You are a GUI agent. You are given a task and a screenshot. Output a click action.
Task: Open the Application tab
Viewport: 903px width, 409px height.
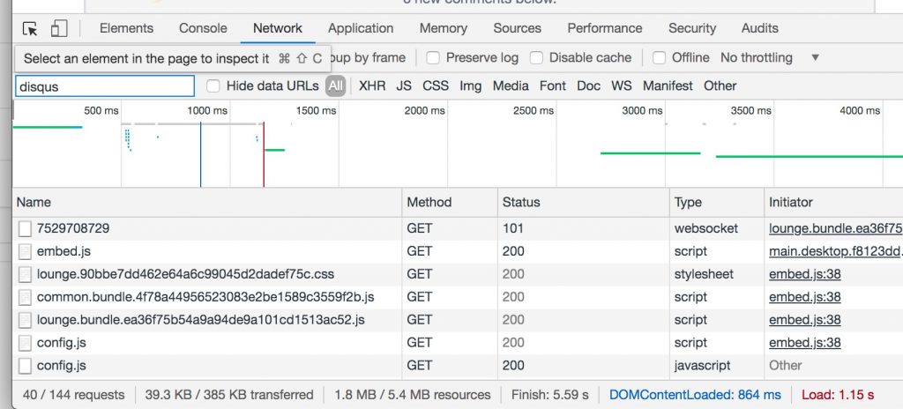tap(361, 28)
